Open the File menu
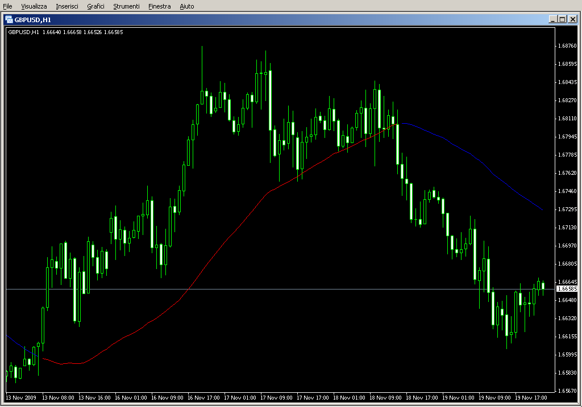Viewport: 582px width, 407px height. tap(7, 6)
